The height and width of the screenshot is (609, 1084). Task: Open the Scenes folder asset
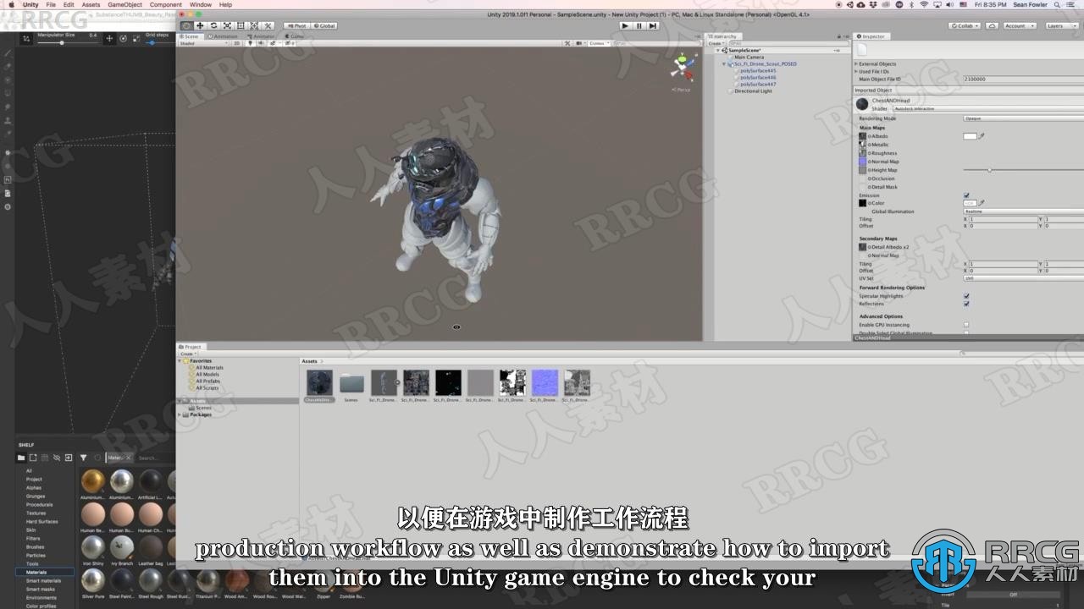[351, 386]
